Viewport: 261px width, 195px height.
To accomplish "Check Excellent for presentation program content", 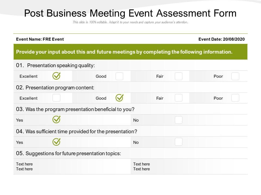I will (x=56, y=98).
